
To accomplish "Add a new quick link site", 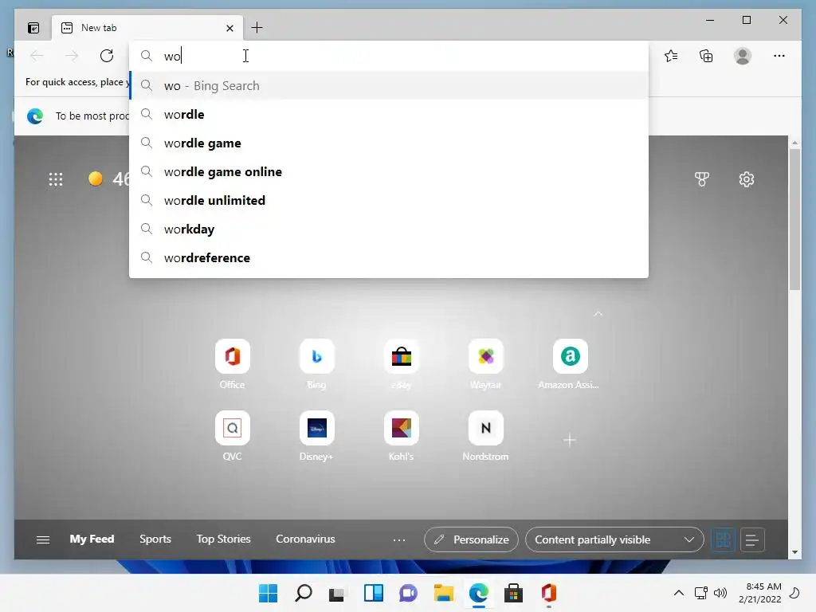I will pyautogui.click(x=570, y=440).
